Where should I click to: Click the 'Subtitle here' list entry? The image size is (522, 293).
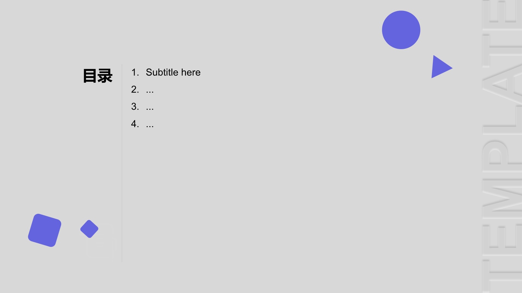click(173, 72)
